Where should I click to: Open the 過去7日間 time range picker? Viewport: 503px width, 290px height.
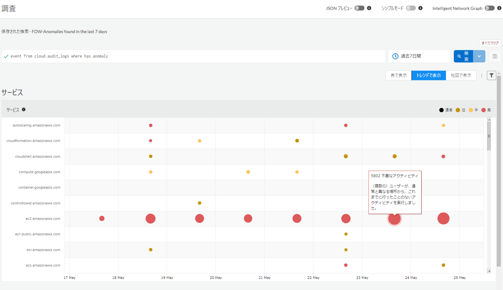[419, 56]
